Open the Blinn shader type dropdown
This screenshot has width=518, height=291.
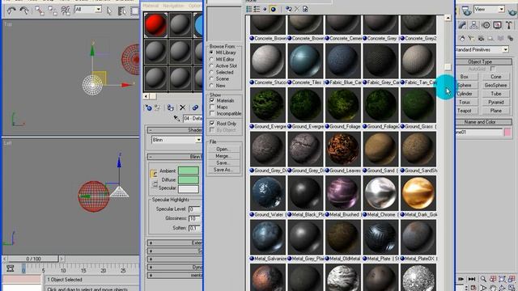pos(176,140)
